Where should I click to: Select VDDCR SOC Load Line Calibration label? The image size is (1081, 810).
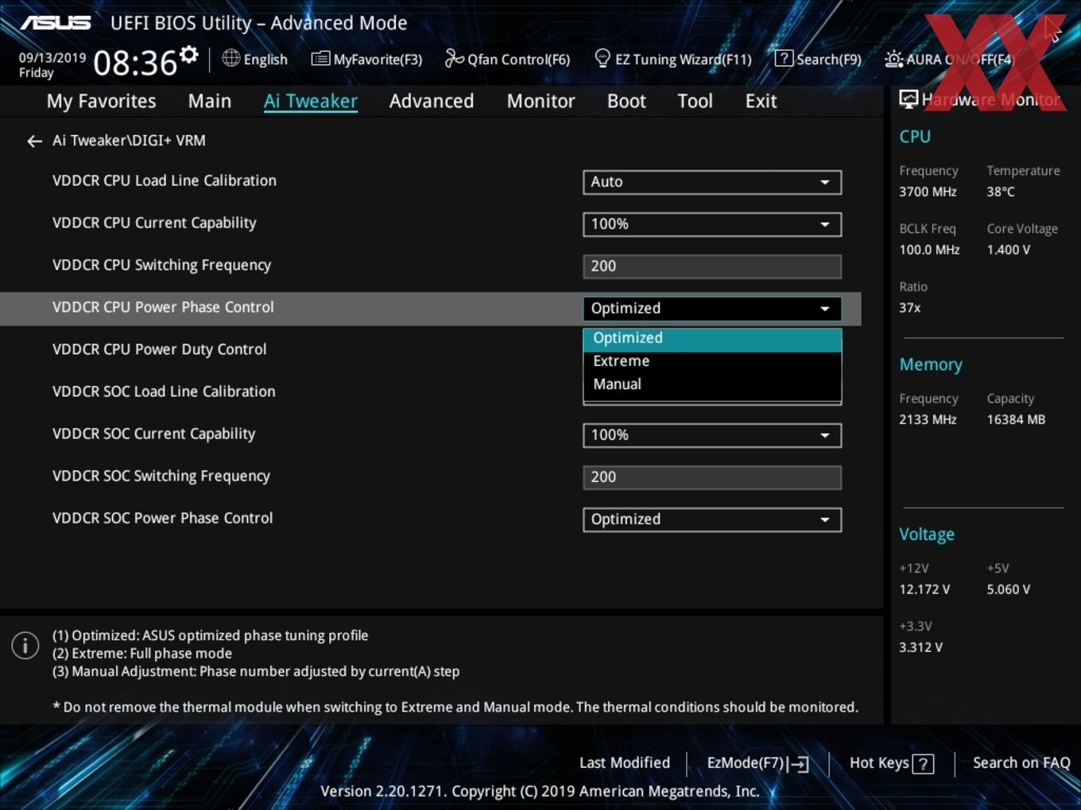pyautogui.click(x=164, y=391)
